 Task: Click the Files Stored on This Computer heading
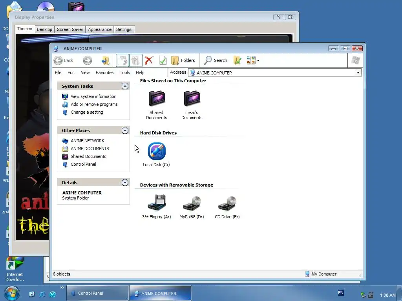pos(173,81)
